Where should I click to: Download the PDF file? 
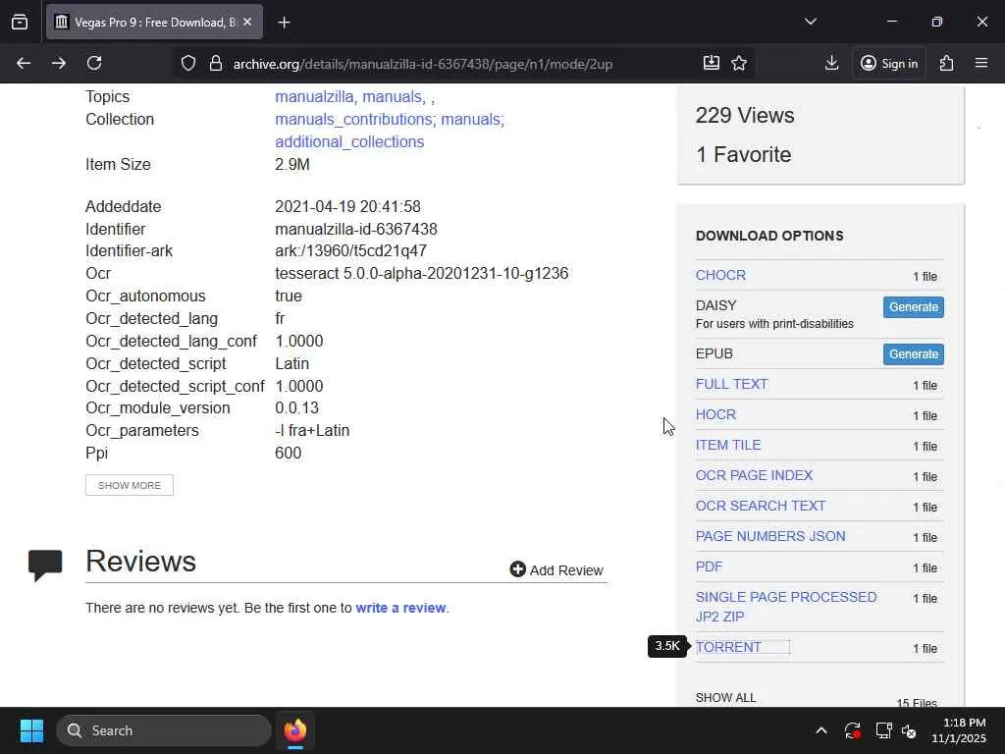709,566
